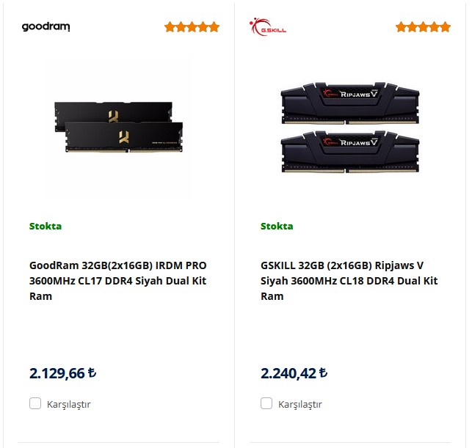Click fifth star of GoodRam product rating
472x448 pixels.
214,27
